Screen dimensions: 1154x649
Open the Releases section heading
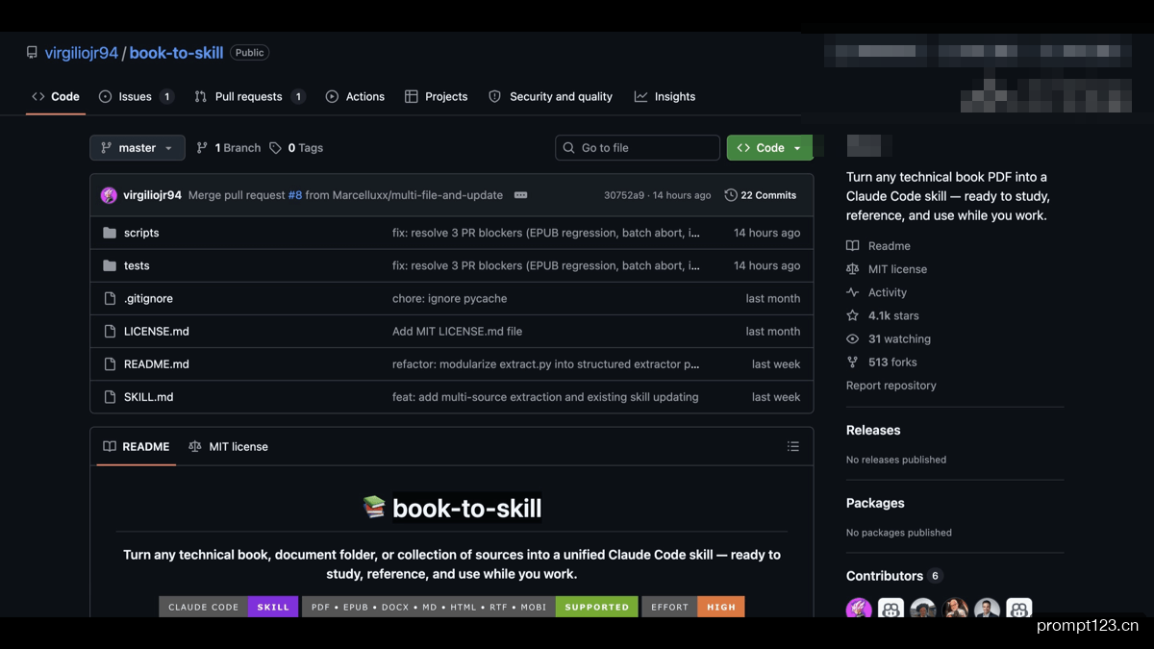pos(873,430)
